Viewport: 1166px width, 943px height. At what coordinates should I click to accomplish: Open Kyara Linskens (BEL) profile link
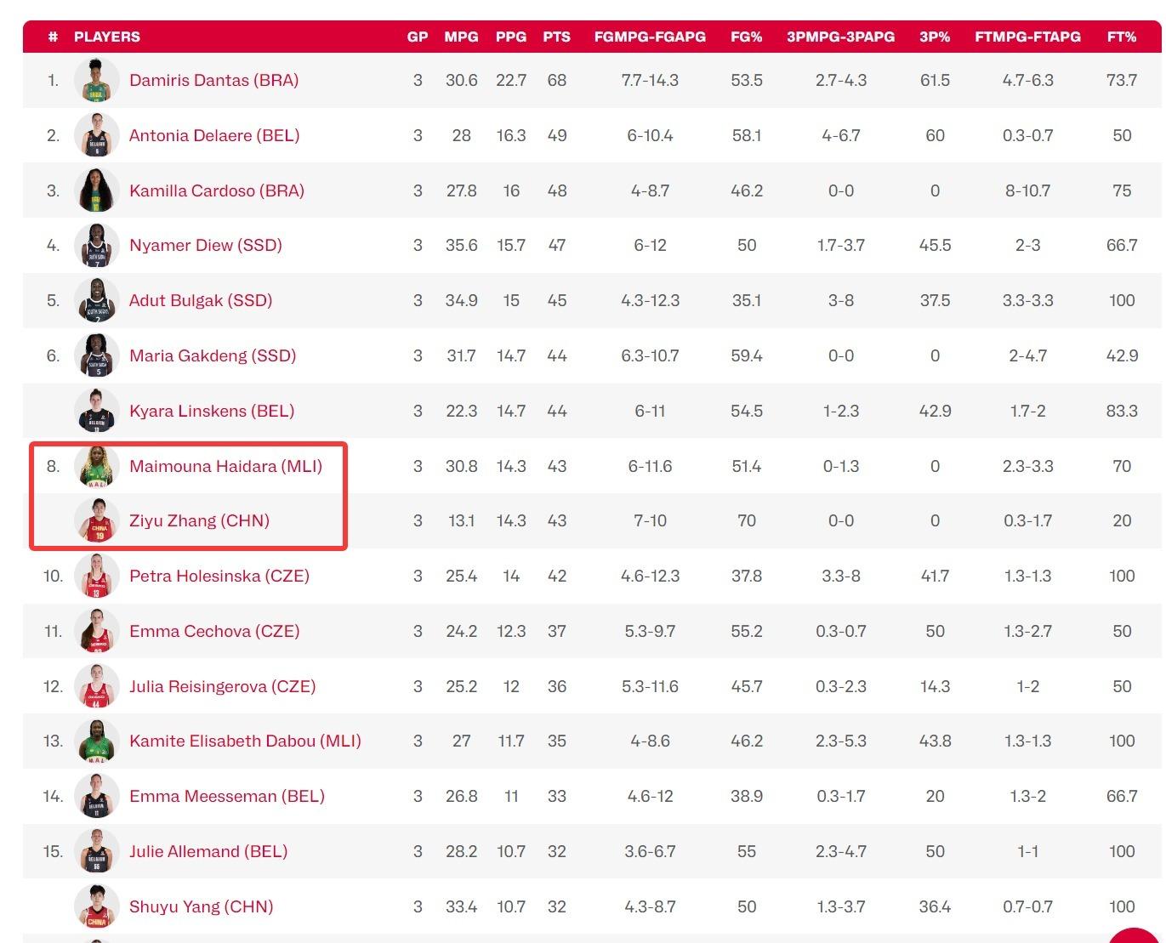[x=212, y=411]
